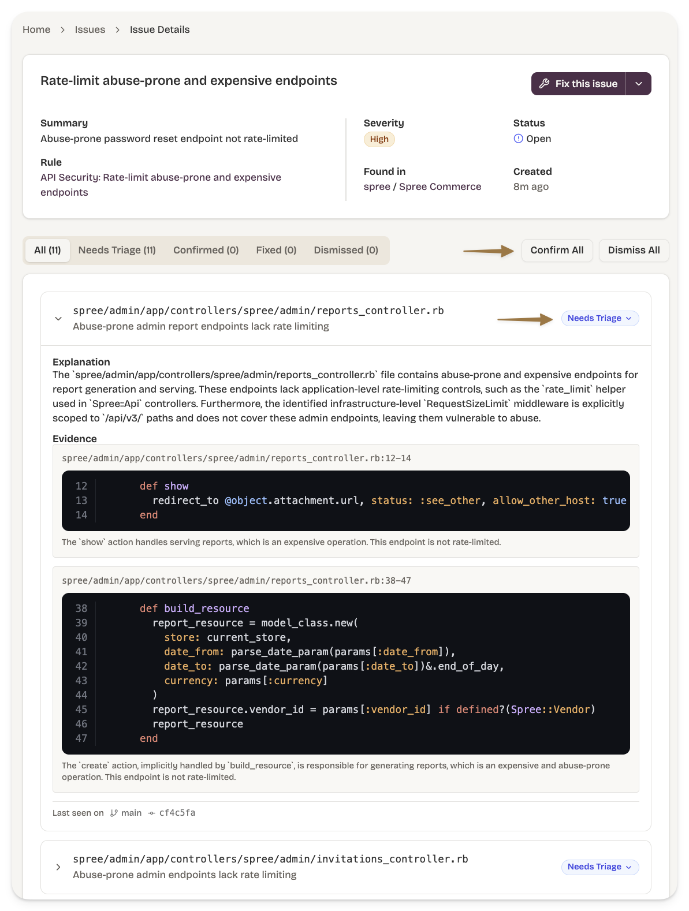689x911 pixels.
Task: Click the Fix this issue button
Action: 578,84
